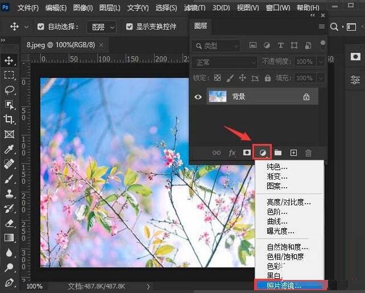Delete layer with trash icon
The image size is (365, 293).
pos(309,153)
